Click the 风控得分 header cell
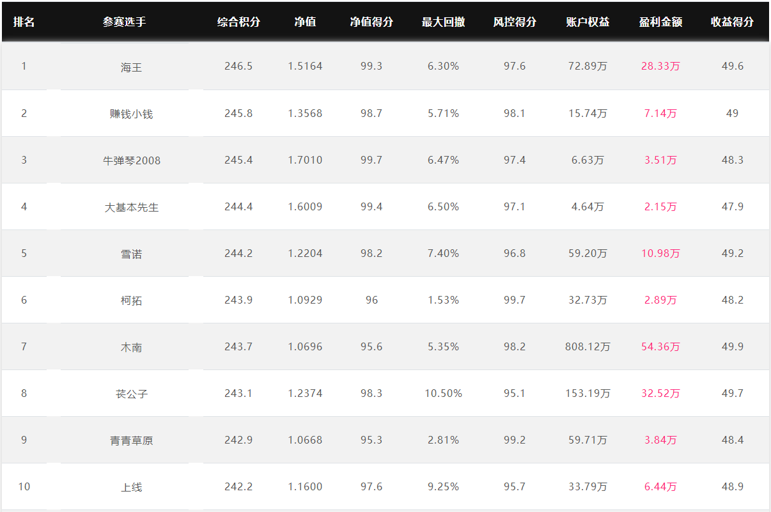This screenshot has height=512, width=771. click(515, 22)
